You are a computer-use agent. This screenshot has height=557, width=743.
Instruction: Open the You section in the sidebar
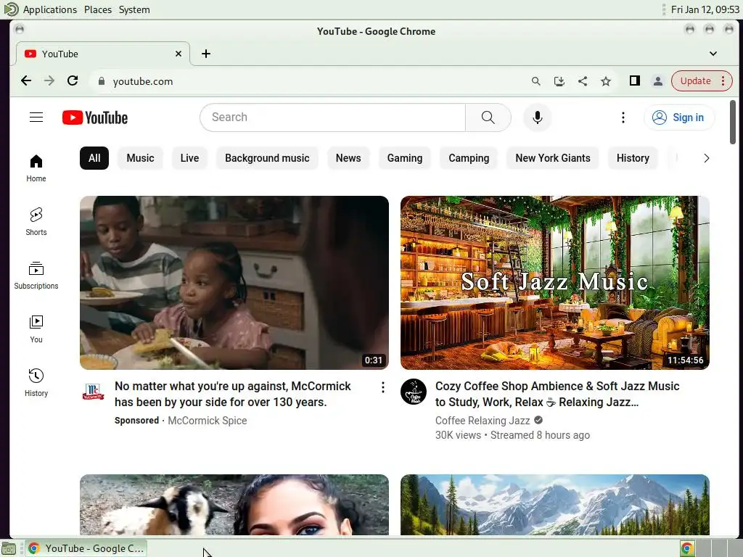[36, 329]
